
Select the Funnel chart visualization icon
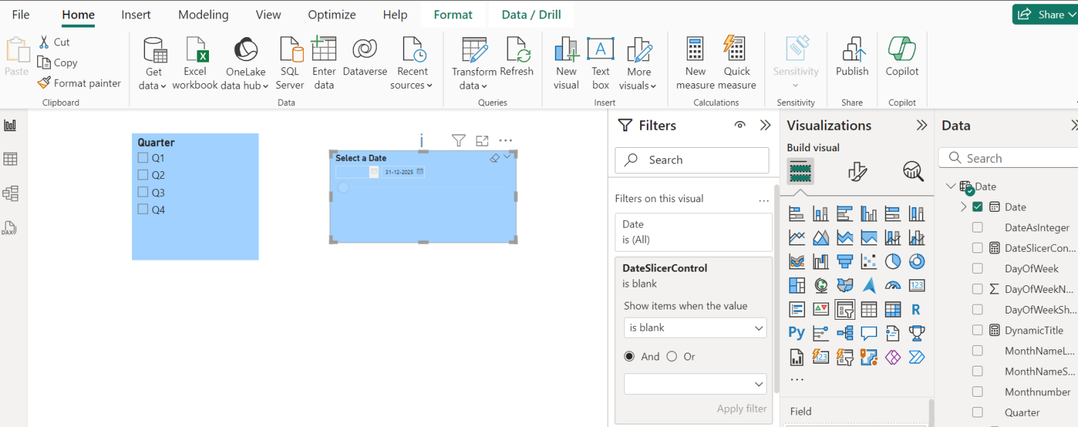[845, 261]
